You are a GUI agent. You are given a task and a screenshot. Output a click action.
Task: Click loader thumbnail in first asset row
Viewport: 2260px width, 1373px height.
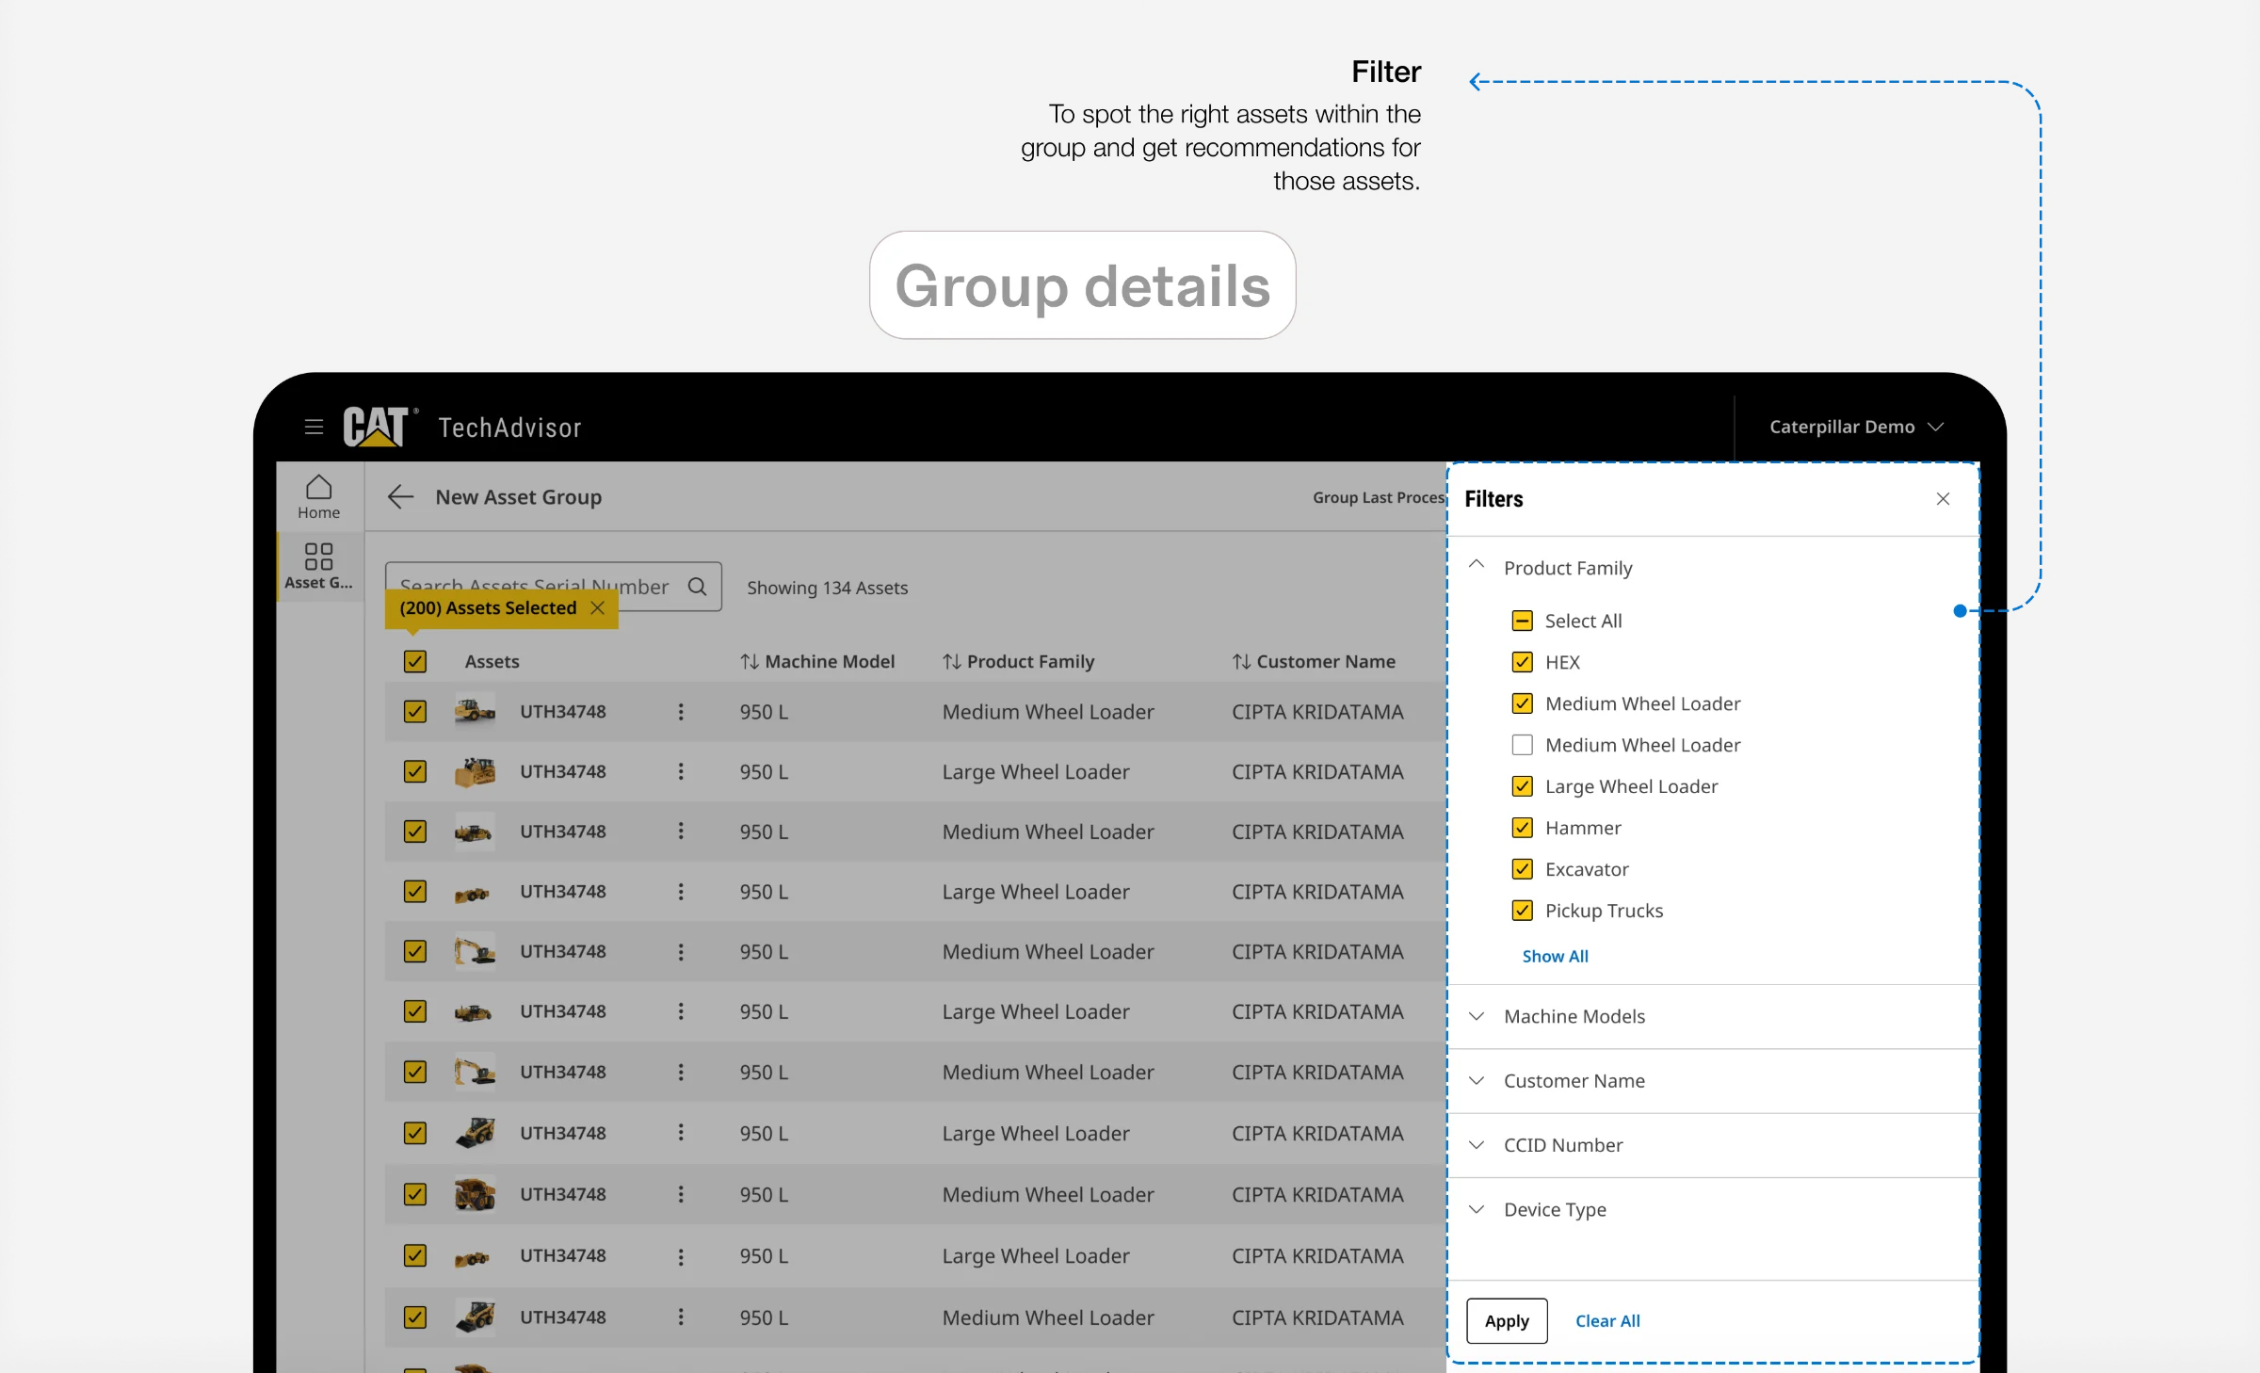[x=475, y=711]
